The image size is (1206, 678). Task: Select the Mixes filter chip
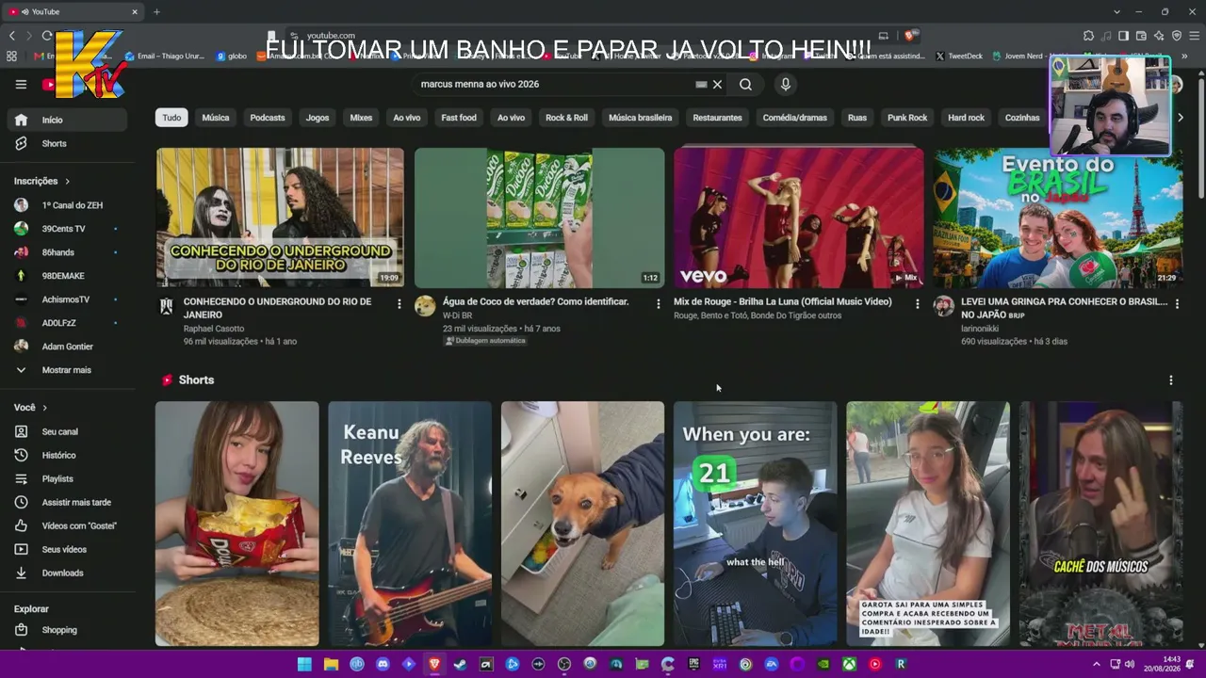(361, 118)
